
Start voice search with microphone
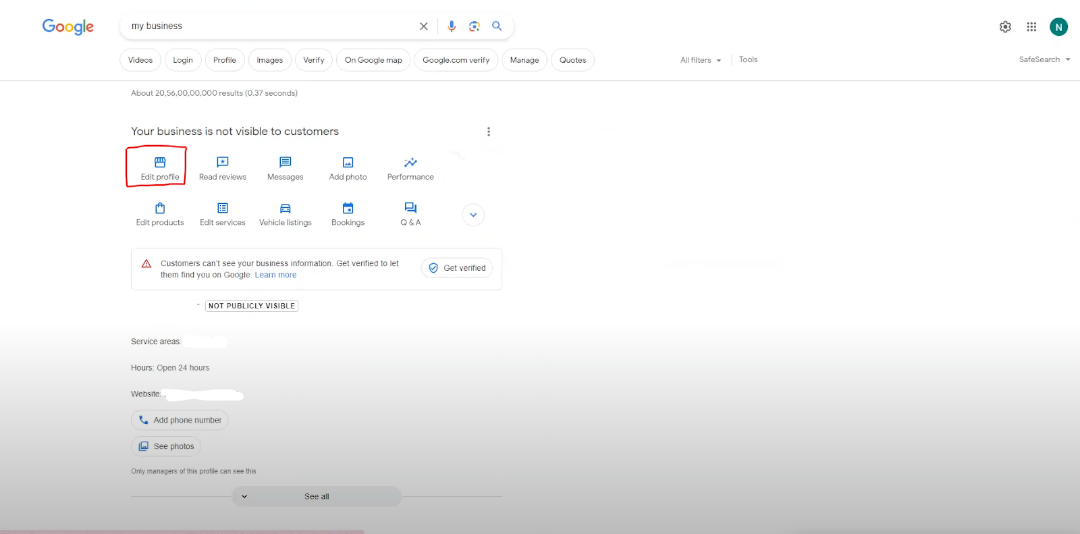(452, 26)
